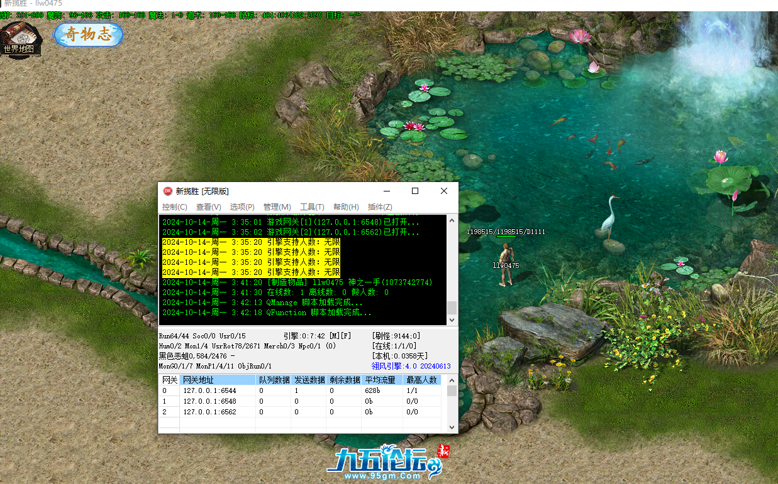Click log line 在线数: 1 离线数: 0

pyautogui.click(x=275, y=293)
